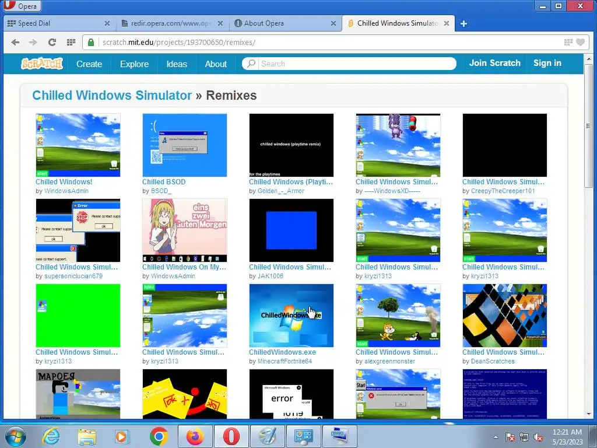Open the Chilled BSOD project link
The image size is (597, 448).
point(164,182)
